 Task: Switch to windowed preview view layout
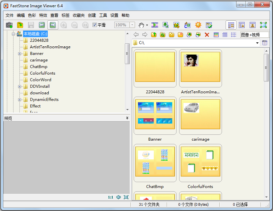(242, 25)
